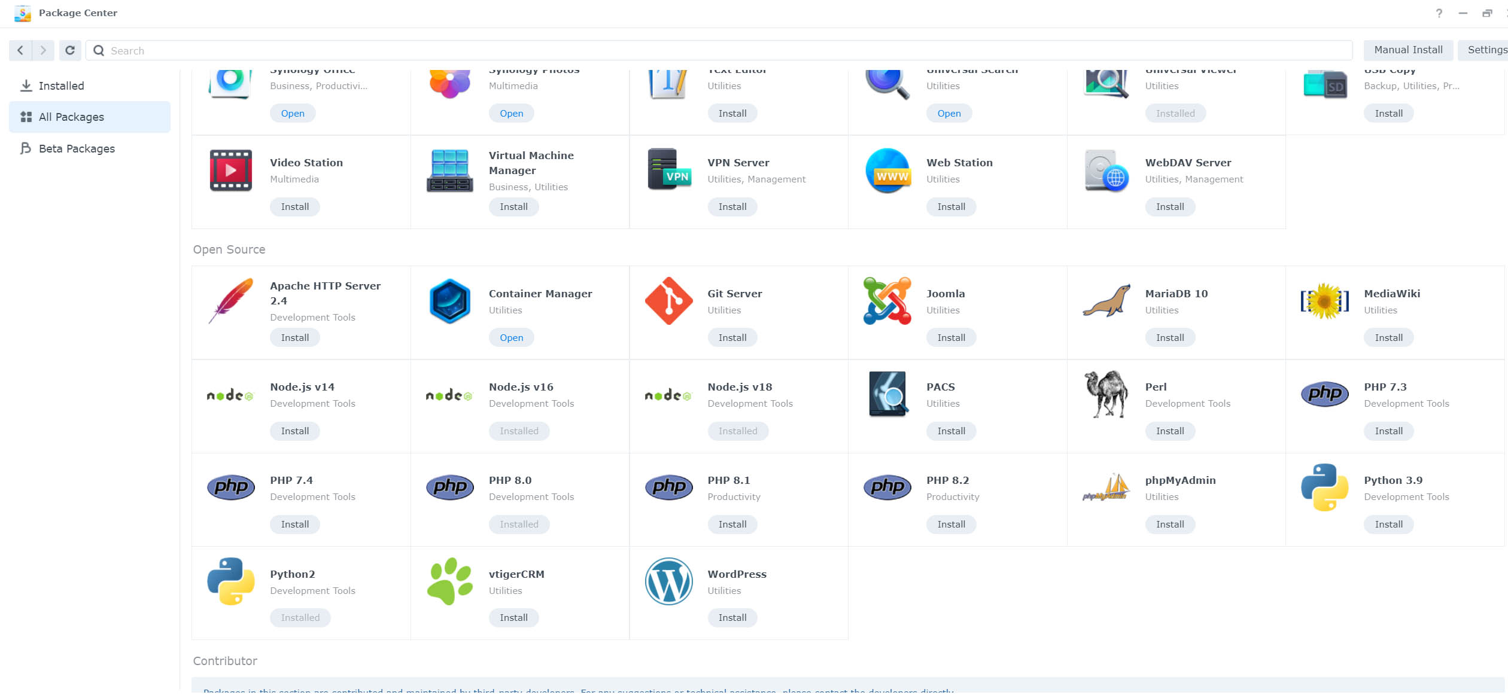Click the Python 3.9 Install button

point(1389,525)
